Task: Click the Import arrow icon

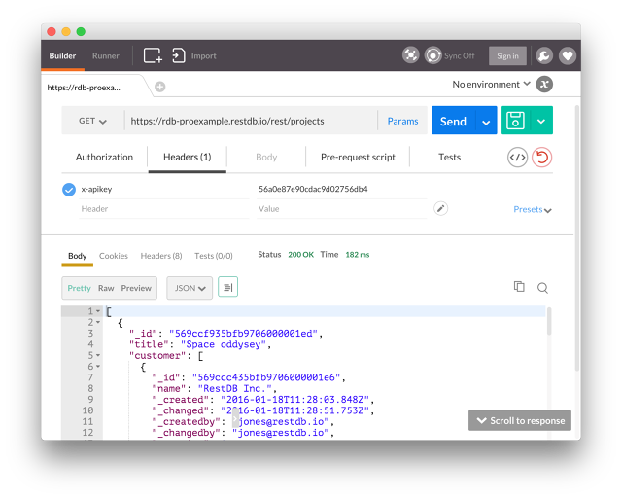Action: tap(179, 55)
